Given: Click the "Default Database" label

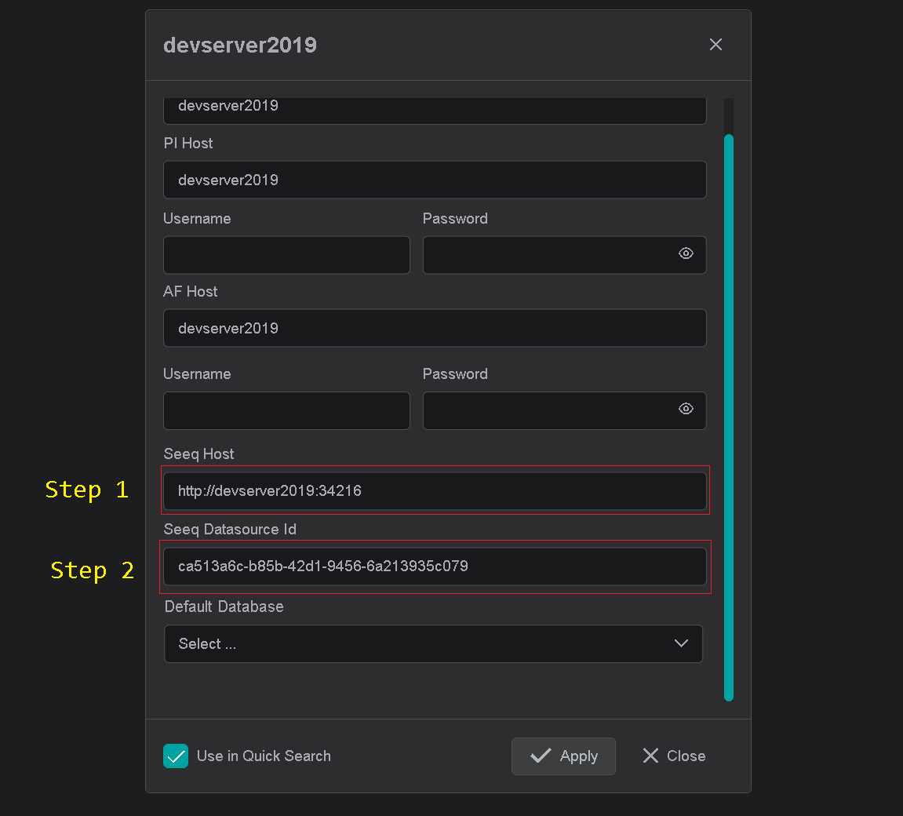Looking at the screenshot, I should coord(224,607).
